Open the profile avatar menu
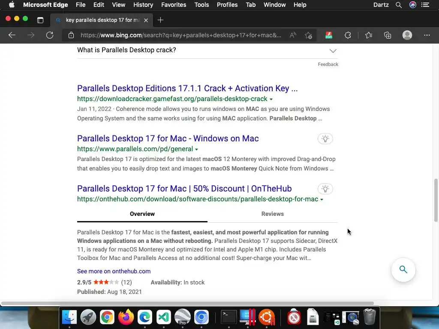 coord(407,35)
